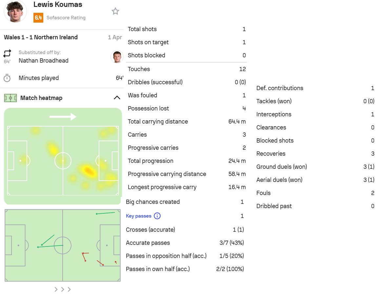Viewport: 381px width, 294px height.
Task: Click the substitution arrows icon
Action: [x=7, y=53]
